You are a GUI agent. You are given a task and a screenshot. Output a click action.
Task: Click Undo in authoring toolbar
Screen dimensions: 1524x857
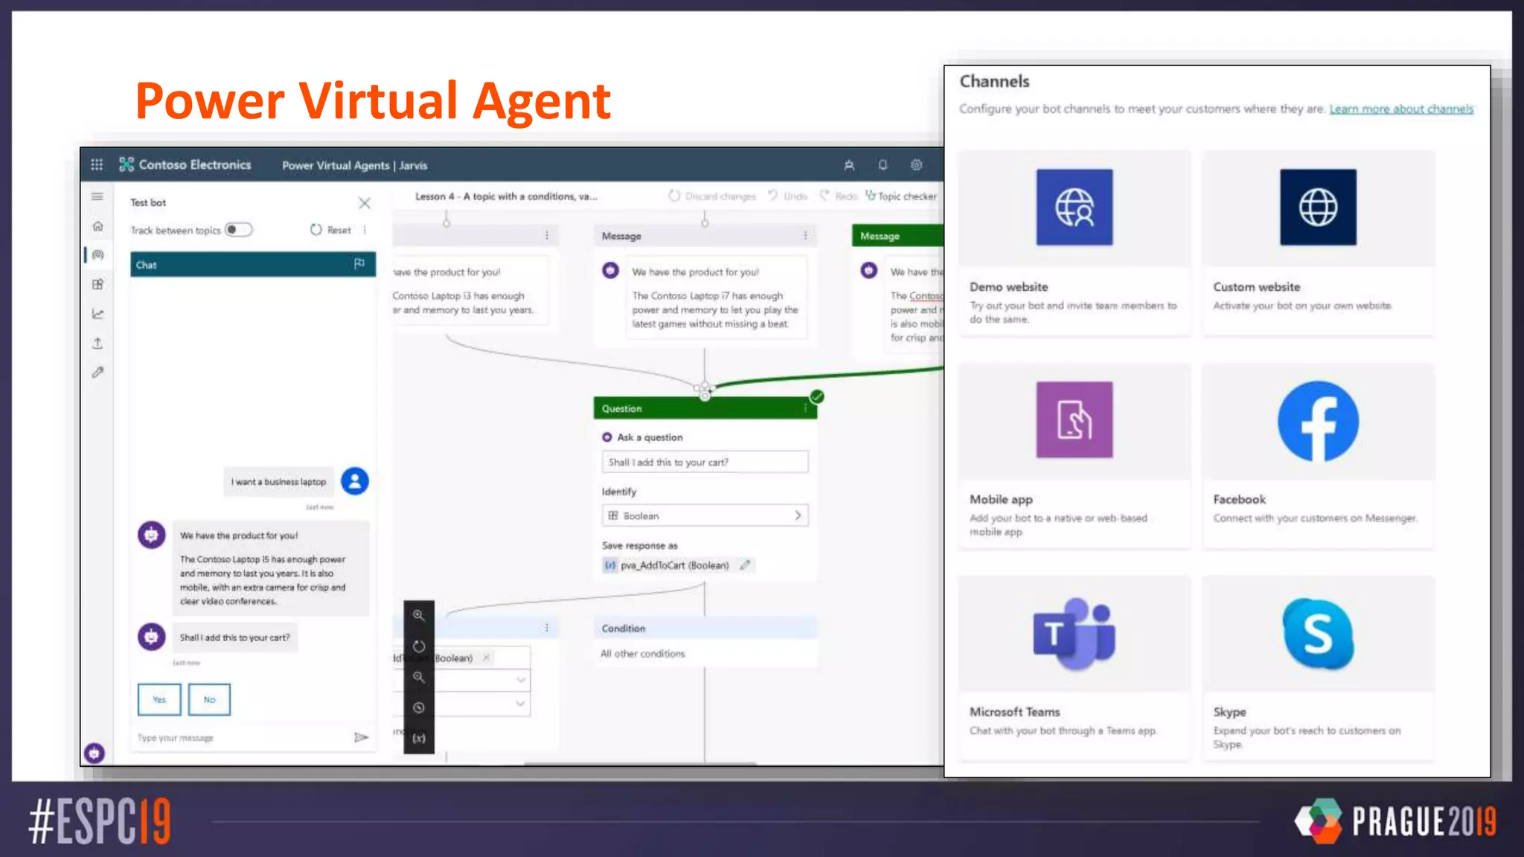click(788, 196)
